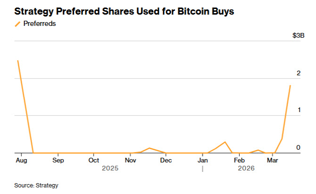Click the Nov axis label
The width and height of the screenshot is (316, 194).
tap(130, 161)
